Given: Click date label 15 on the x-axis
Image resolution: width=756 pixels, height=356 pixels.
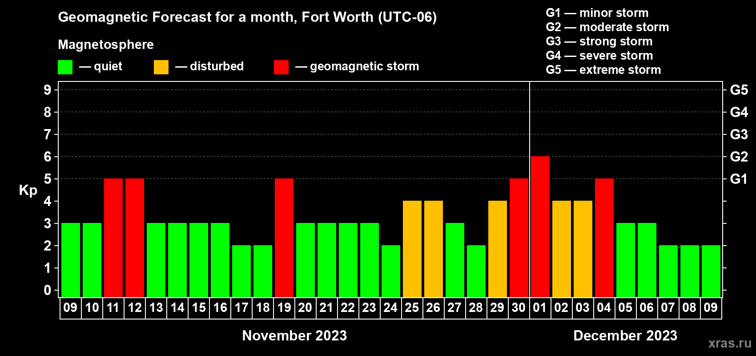Looking at the screenshot, I should (x=199, y=308).
